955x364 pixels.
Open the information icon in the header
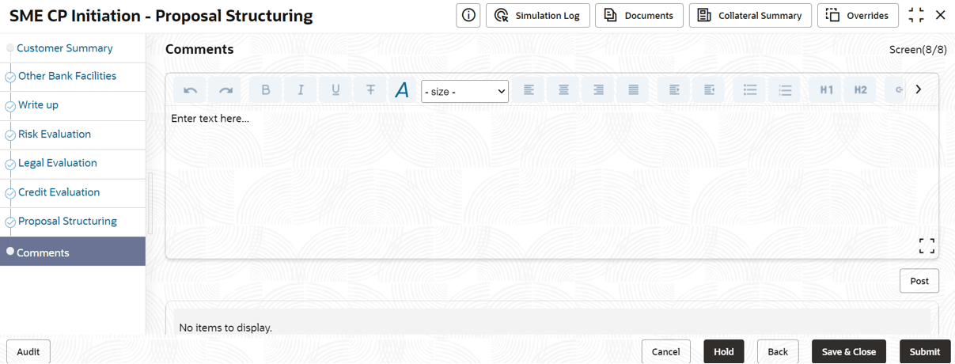(468, 15)
